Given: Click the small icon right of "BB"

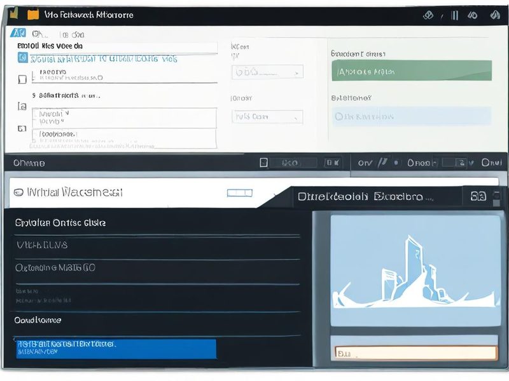Looking at the screenshot, I should 497,198.
